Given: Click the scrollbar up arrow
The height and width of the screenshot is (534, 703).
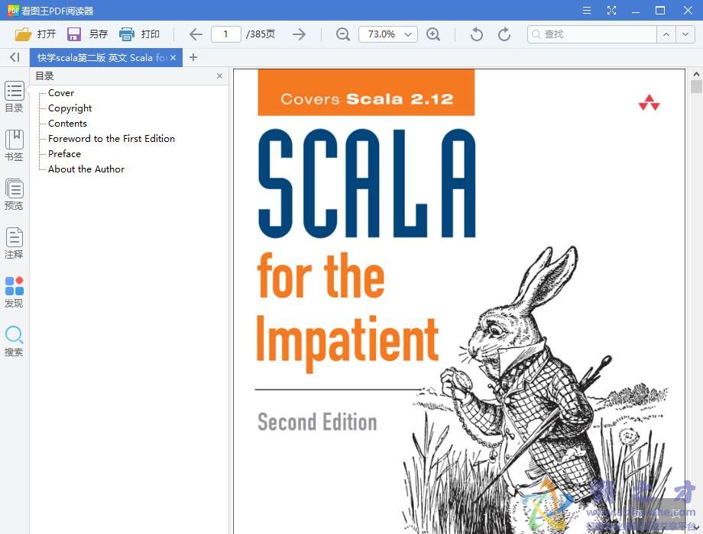Looking at the screenshot, I should pyautogui.click(x=696, y=74).
